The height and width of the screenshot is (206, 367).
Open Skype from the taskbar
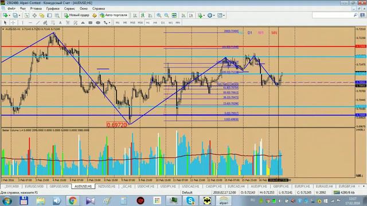coord(190,201)
